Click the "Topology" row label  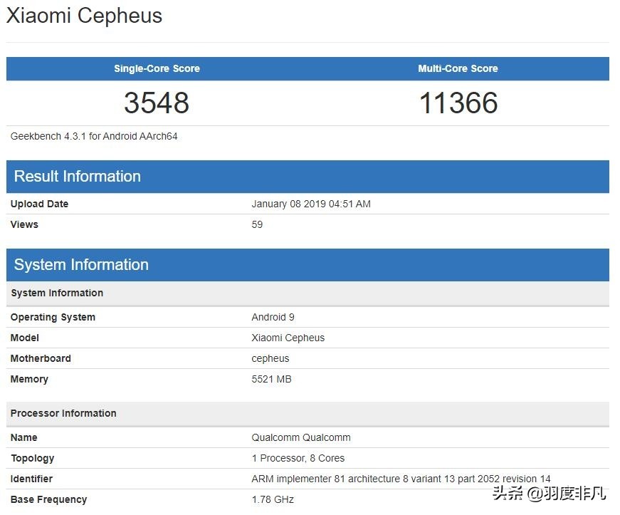click(33, 459)
